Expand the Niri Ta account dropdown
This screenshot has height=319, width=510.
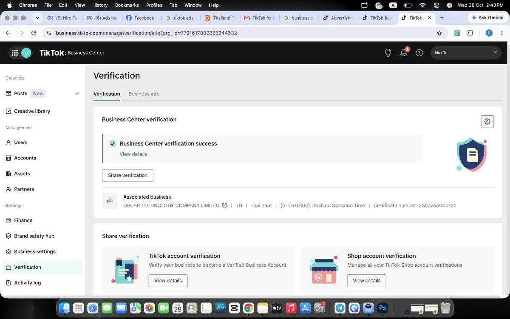tap(465, 53)
